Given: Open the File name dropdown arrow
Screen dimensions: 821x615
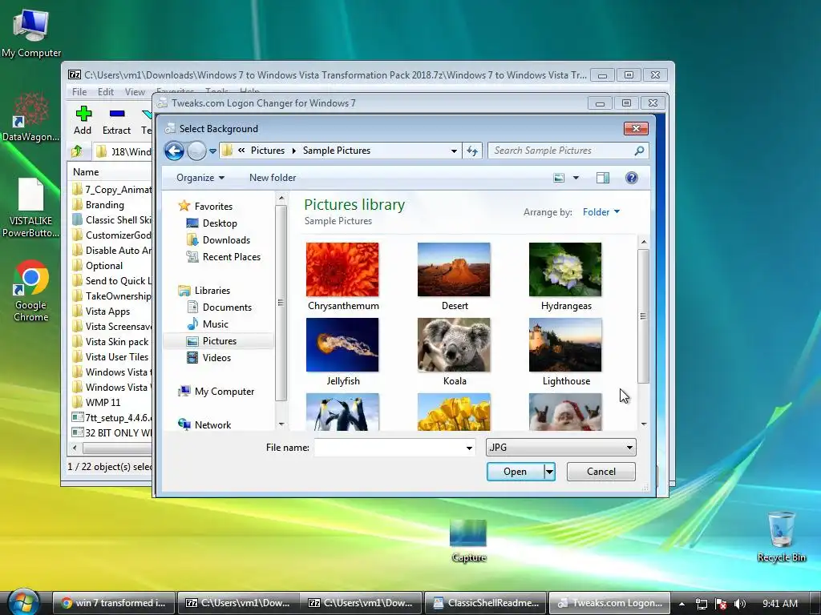Looking at the screenshot, I should tap(469, 448).
